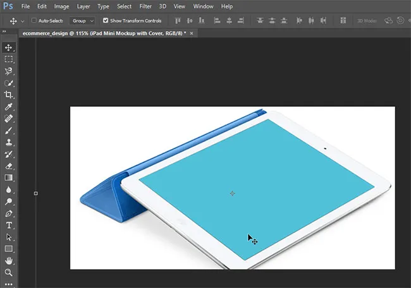The width and height of the screenshot is (411, 288).
Task: Select the Move tool in the toolbar
Action: pyautogui.click(x=9, y=47)
